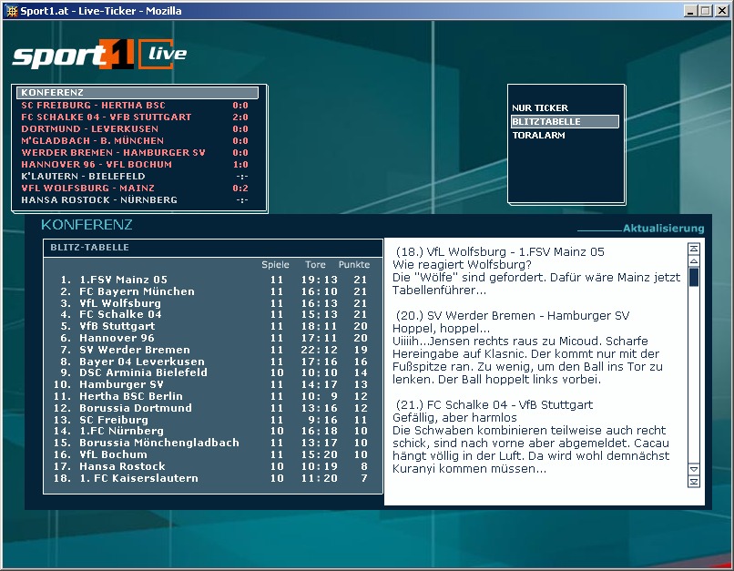The width and height of the screenshot is (734, 571).
Task: Click ticker entry heading for minute 20
Action: [513, 316]
